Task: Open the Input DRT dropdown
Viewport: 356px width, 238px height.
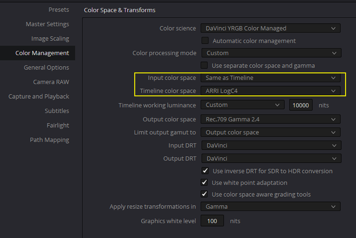Action: pyautogui.click(x=271, y=145)
